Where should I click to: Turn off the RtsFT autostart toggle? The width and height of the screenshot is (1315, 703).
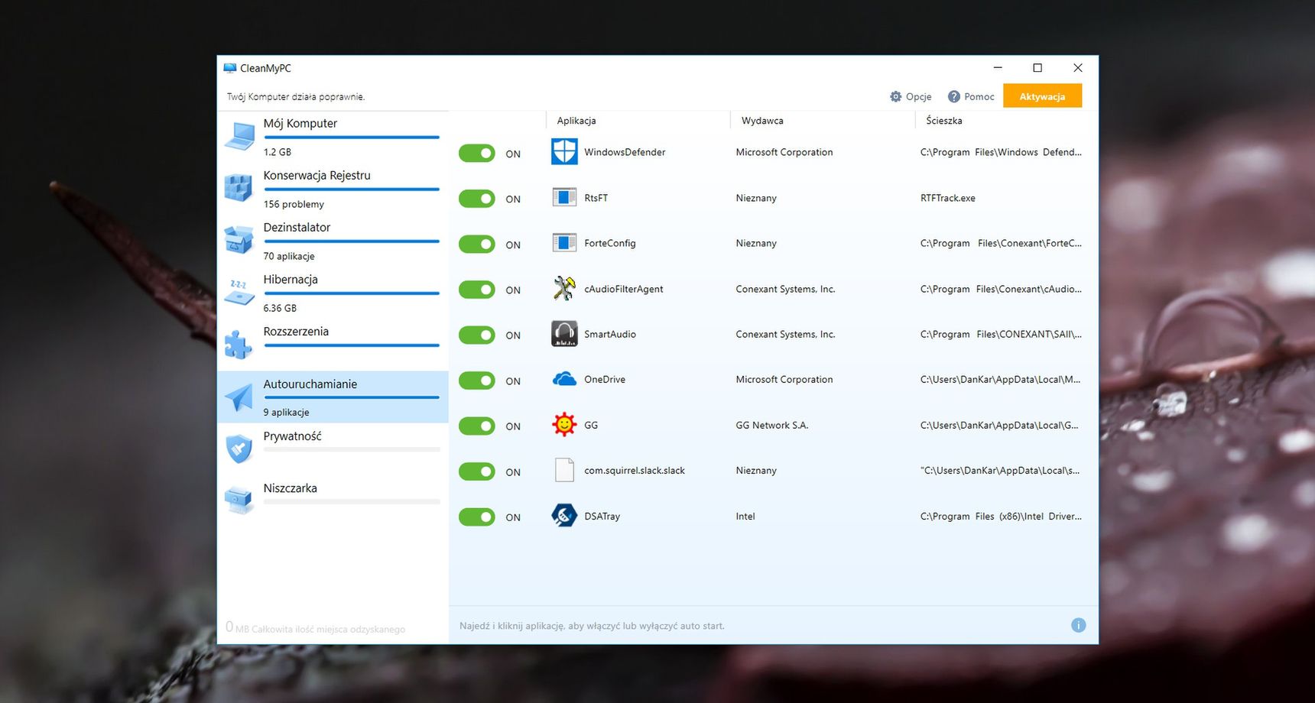[x=477, y=199]
